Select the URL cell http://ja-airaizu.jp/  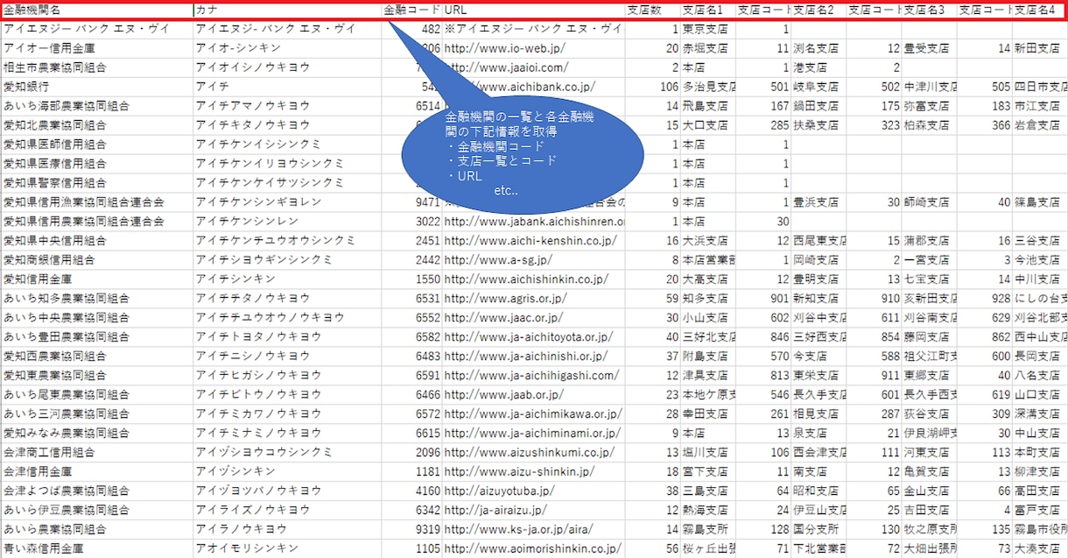[x=533, y=511]
